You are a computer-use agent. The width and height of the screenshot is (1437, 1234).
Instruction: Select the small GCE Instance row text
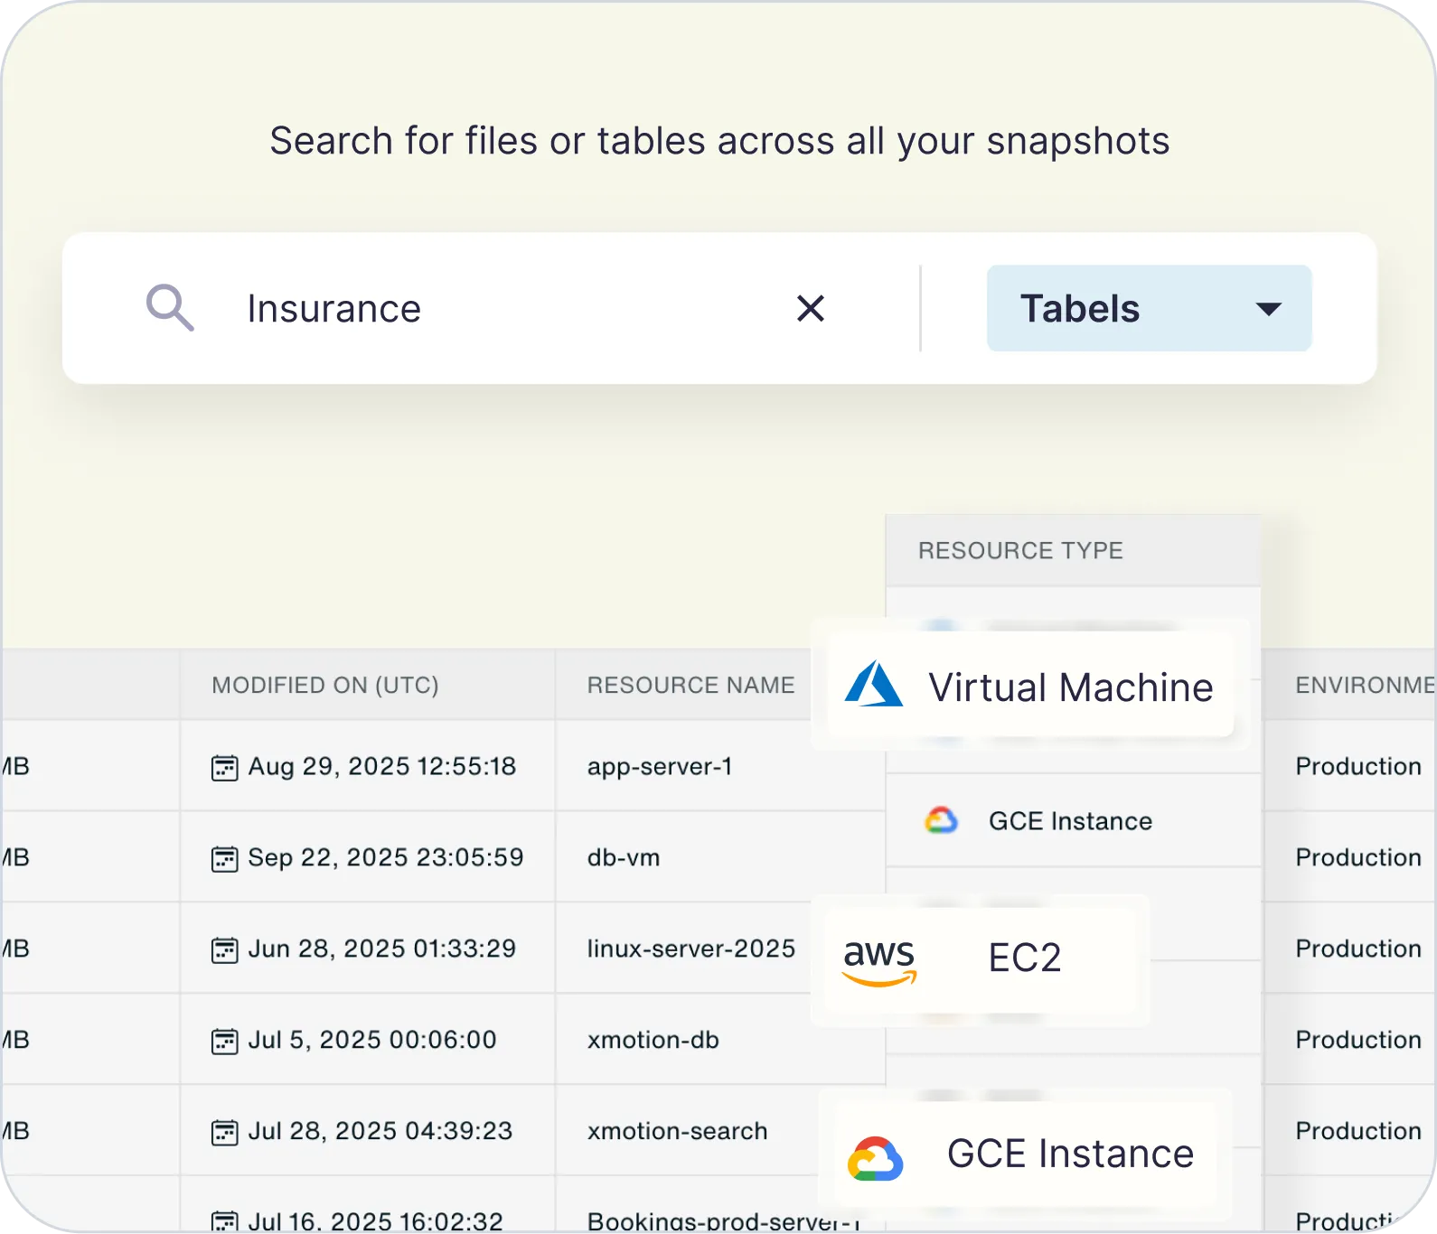click(x=1070, y=821)
